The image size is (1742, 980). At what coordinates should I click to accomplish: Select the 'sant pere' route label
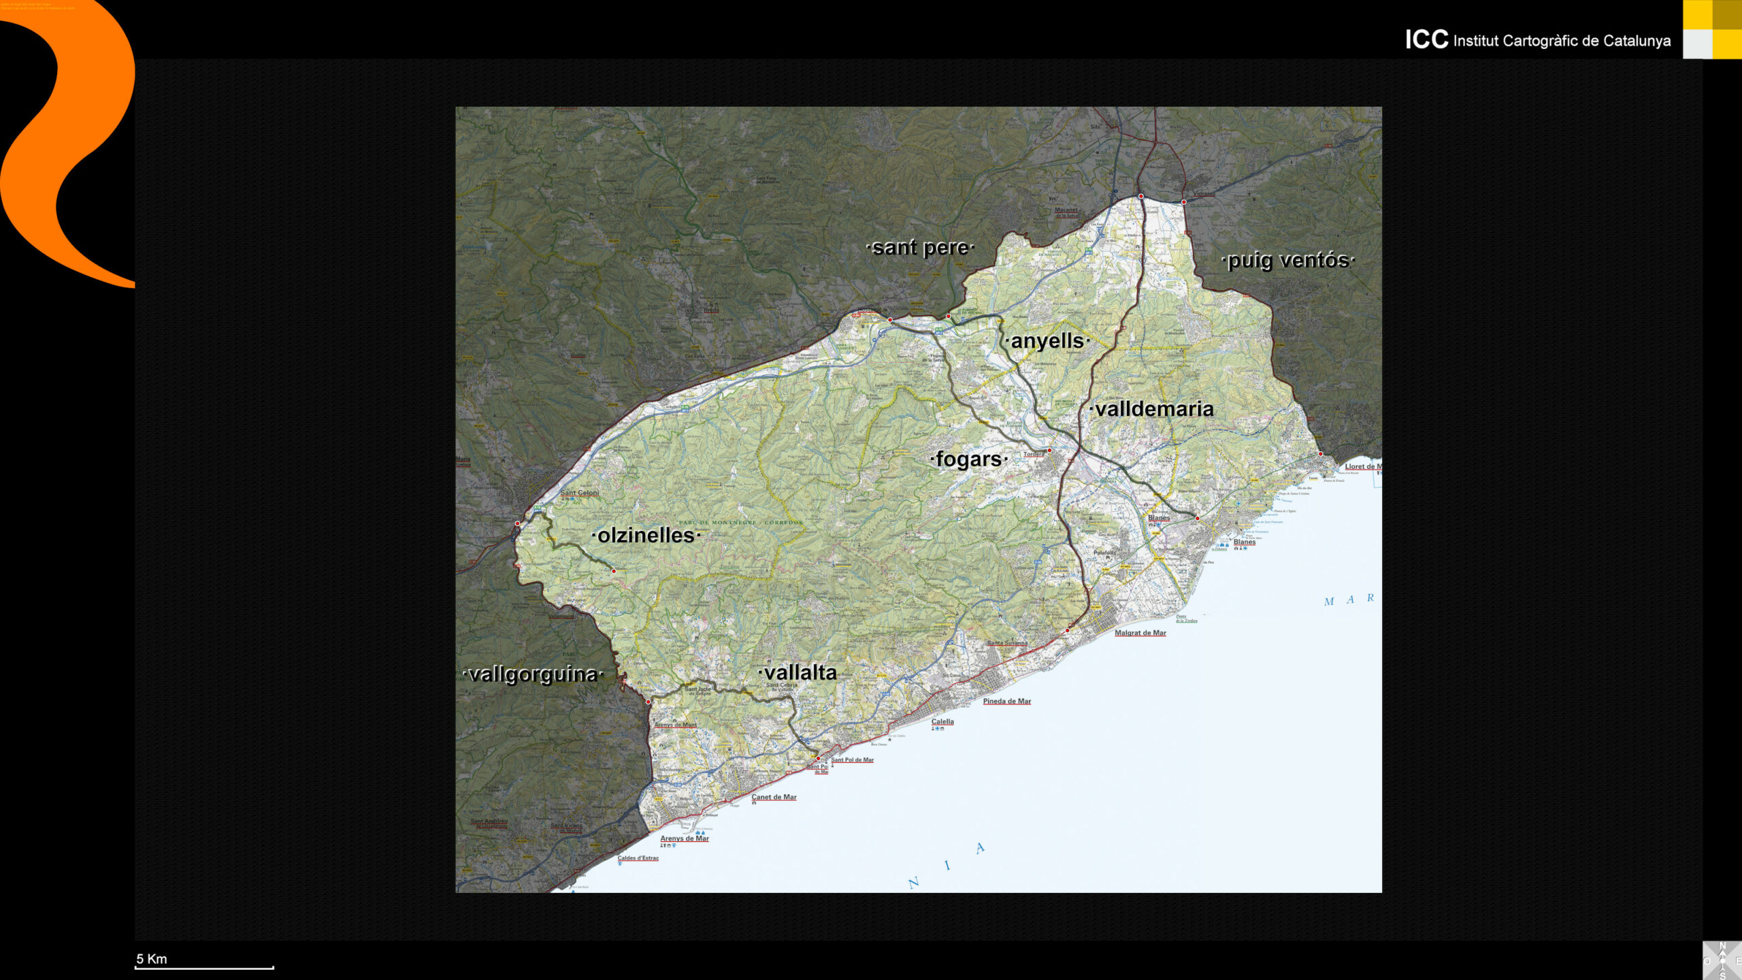pos(920,248)
